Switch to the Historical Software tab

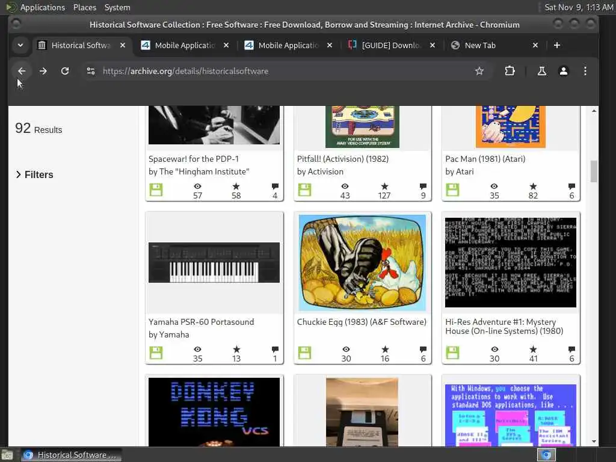pyautogui.click(x=81, y=45)
